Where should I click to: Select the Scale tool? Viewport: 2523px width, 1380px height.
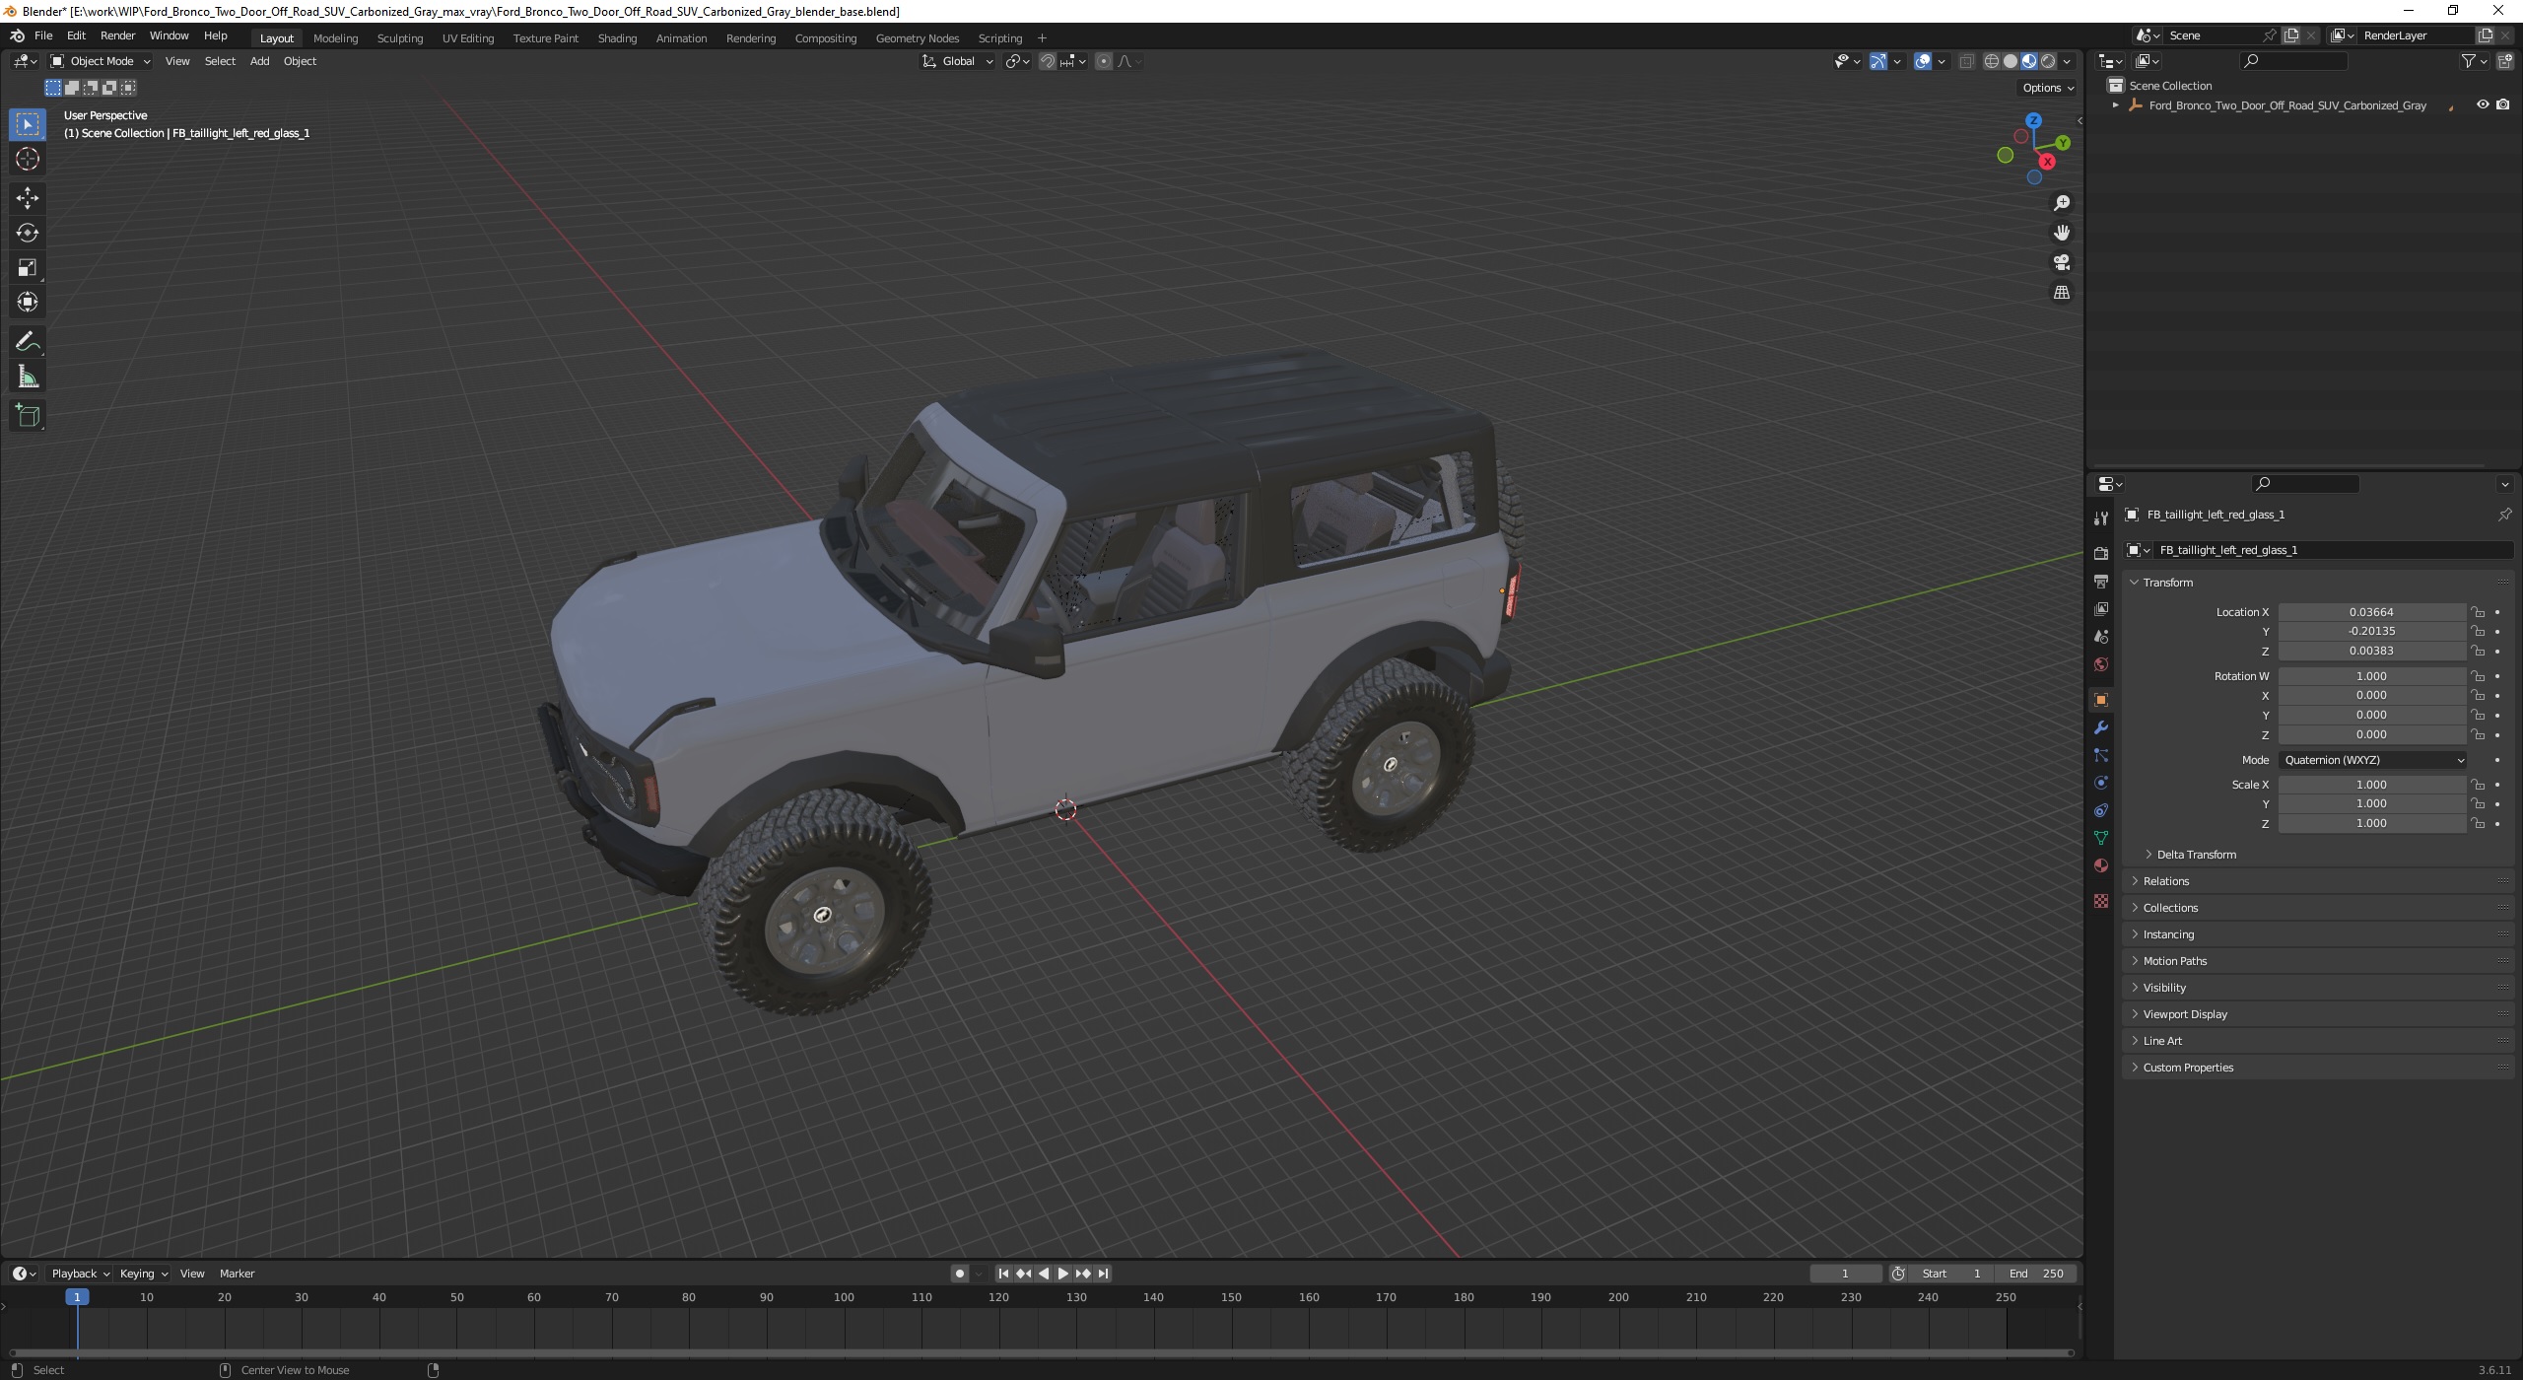(x=28, y=267)
